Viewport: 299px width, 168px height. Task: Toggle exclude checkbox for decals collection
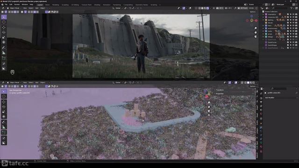click(x=288, y=23)
